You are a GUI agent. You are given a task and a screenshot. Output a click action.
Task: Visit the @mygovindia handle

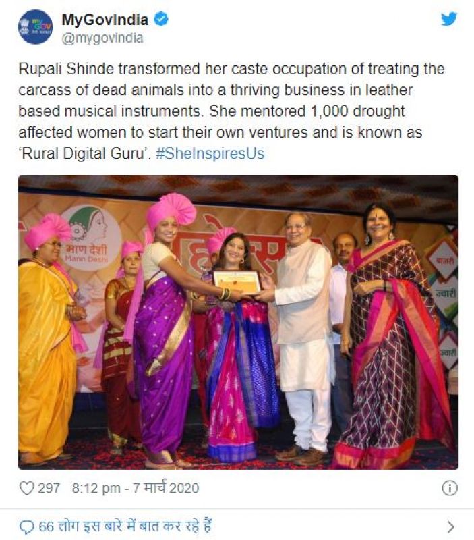tap(102, 38)
